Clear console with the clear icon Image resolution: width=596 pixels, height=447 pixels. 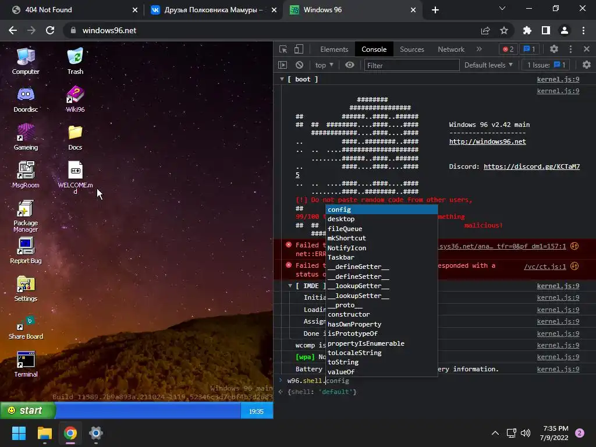click(300, 65)
